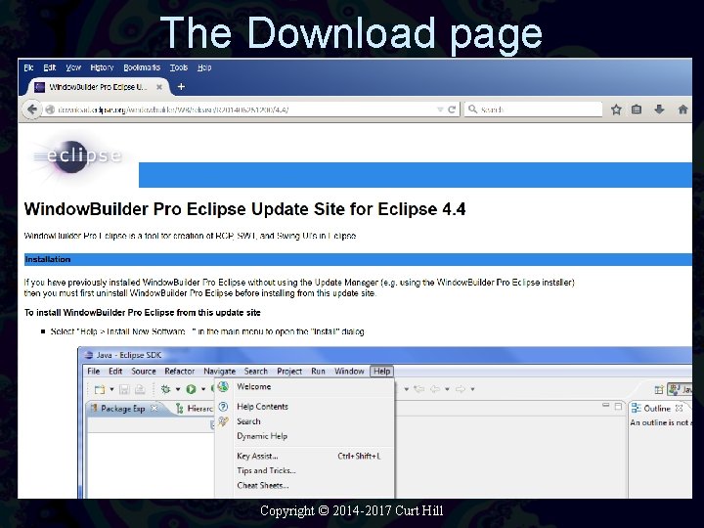
Task: Click the Firefox back arrow button
Action: coord(32,110)
